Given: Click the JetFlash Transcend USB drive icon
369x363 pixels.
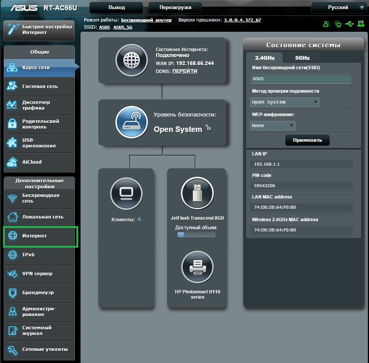Looking at the screenshot, I should click(x=197, y=193).
